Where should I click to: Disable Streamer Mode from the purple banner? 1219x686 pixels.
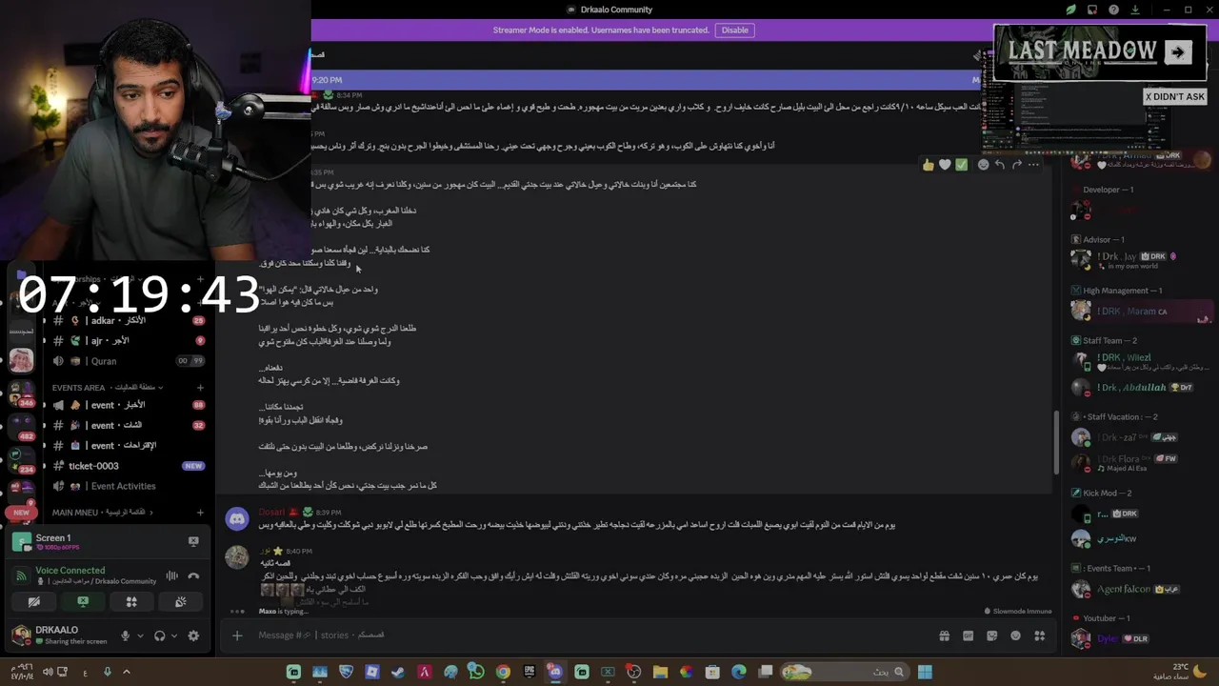pyautogui.click(x=734, y=30)
